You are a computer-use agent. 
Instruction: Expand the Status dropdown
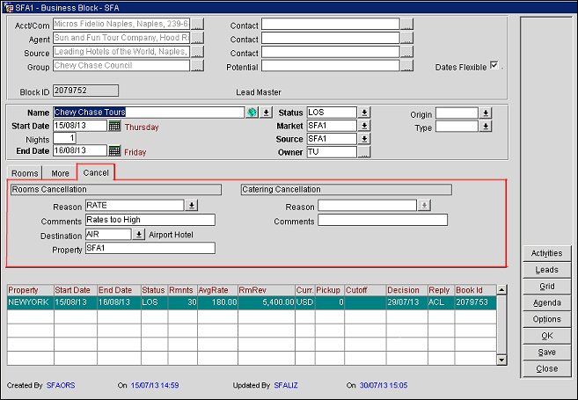pos(364,113)
